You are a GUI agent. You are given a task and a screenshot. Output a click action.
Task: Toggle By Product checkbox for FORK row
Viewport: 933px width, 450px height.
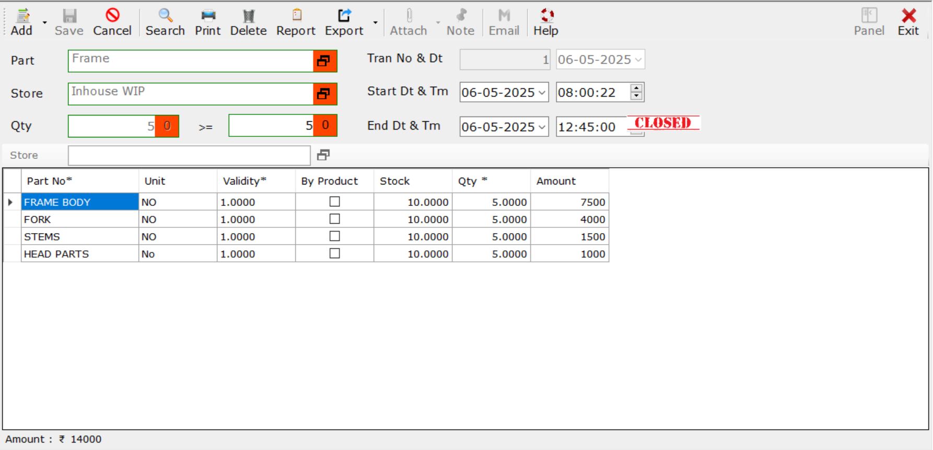[335, 219]
